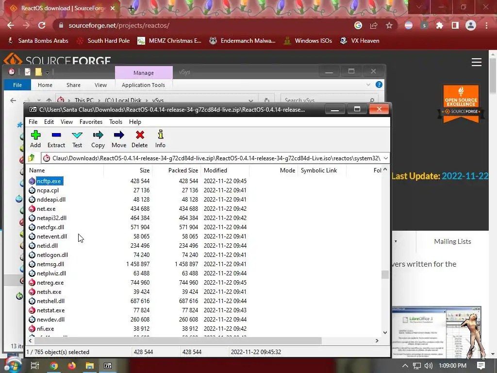Screen dimensions: 497x373
Task: Select netreg.exe in the file list
Action: [50, 282]
